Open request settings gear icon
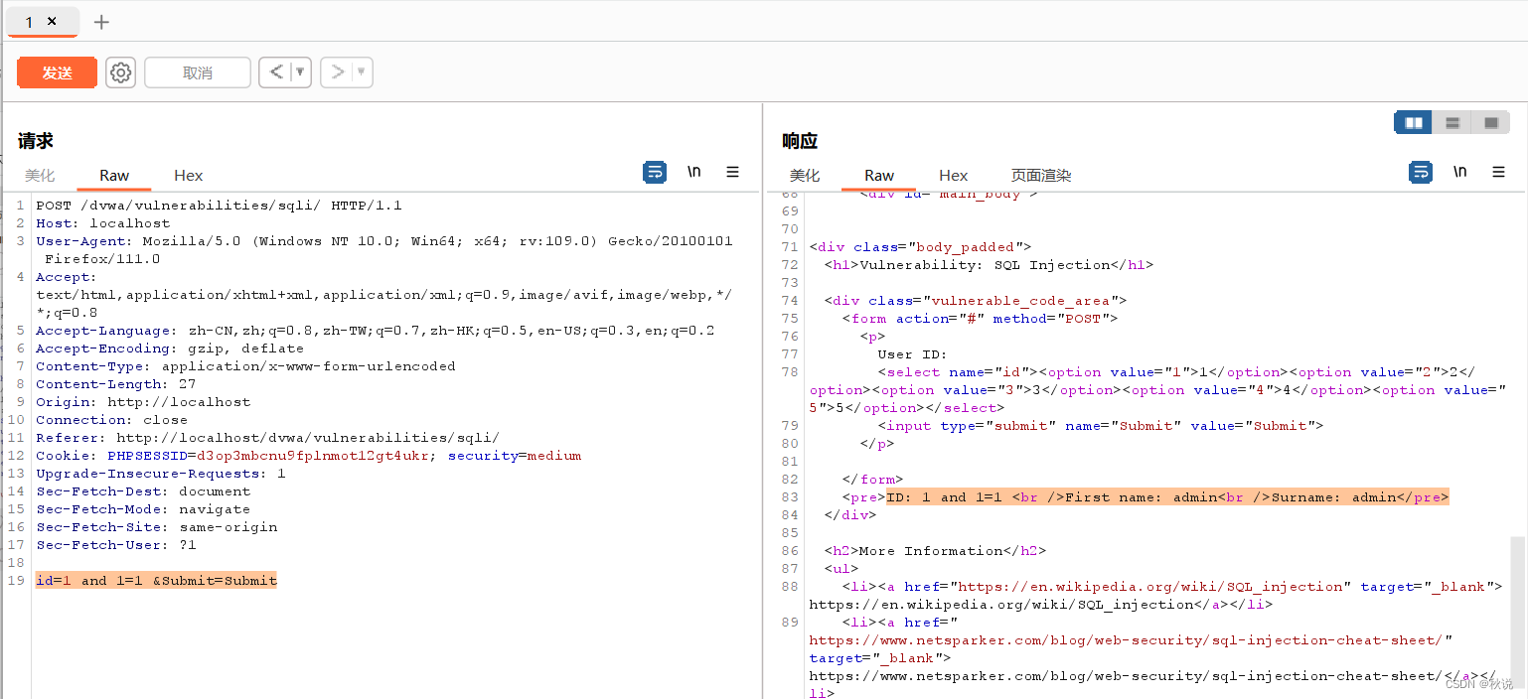The image size is (1528, 699). pos(120,72)
